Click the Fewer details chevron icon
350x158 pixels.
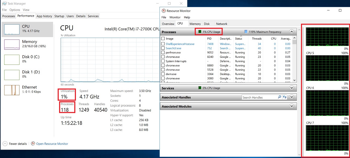coord(5,144)
